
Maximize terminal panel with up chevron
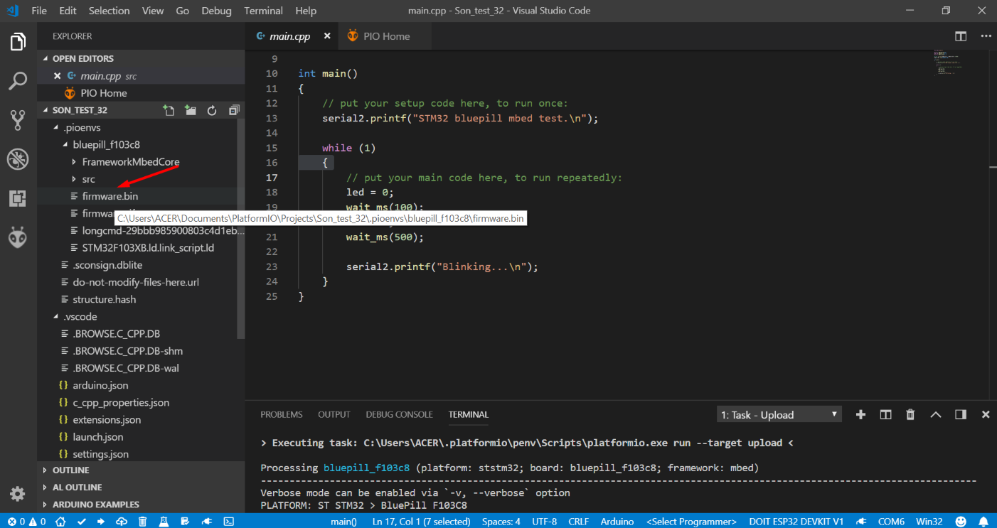tap(936, 414)
